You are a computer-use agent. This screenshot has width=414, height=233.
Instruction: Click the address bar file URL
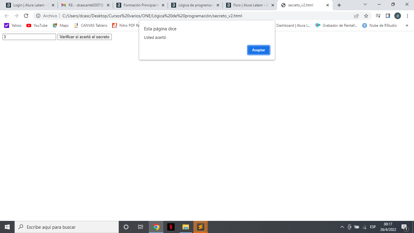coord(152,16)
